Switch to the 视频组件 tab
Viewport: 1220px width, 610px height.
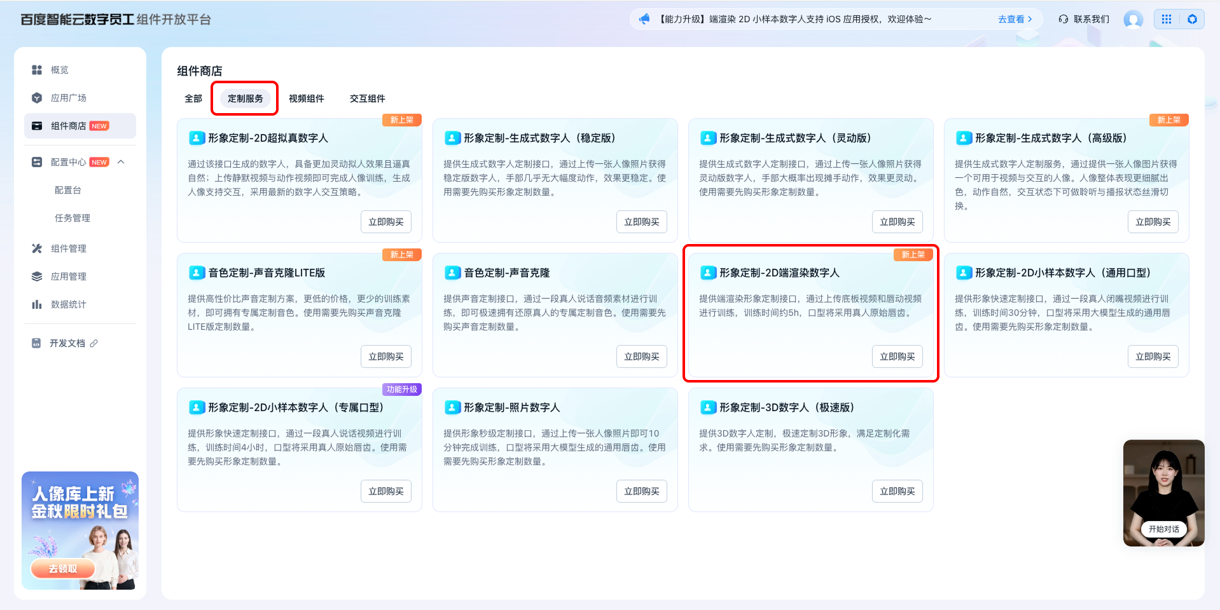(306, 98)
